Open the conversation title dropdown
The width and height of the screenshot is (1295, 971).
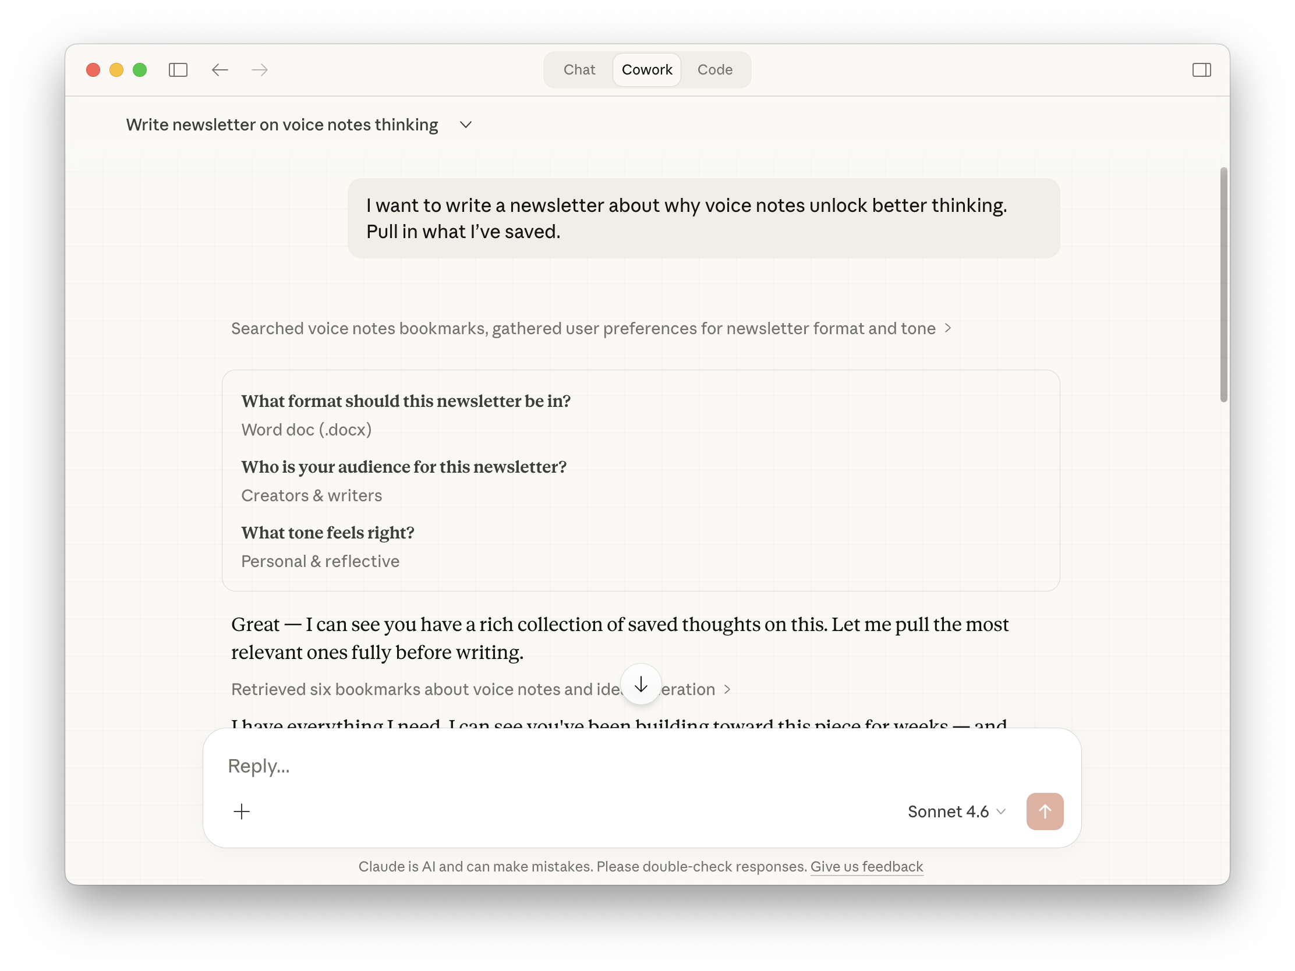pos(465,125)
